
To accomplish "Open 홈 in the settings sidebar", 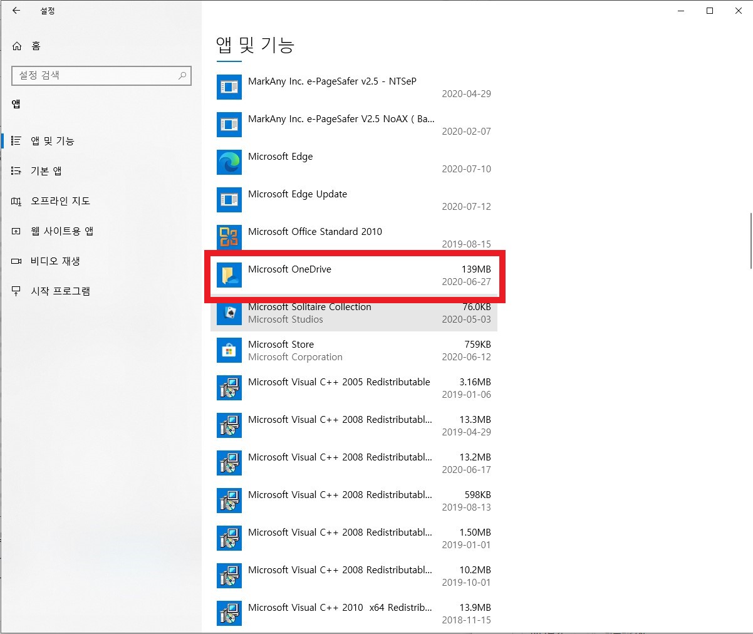I will pyautogui.click(x=100, y=46).
